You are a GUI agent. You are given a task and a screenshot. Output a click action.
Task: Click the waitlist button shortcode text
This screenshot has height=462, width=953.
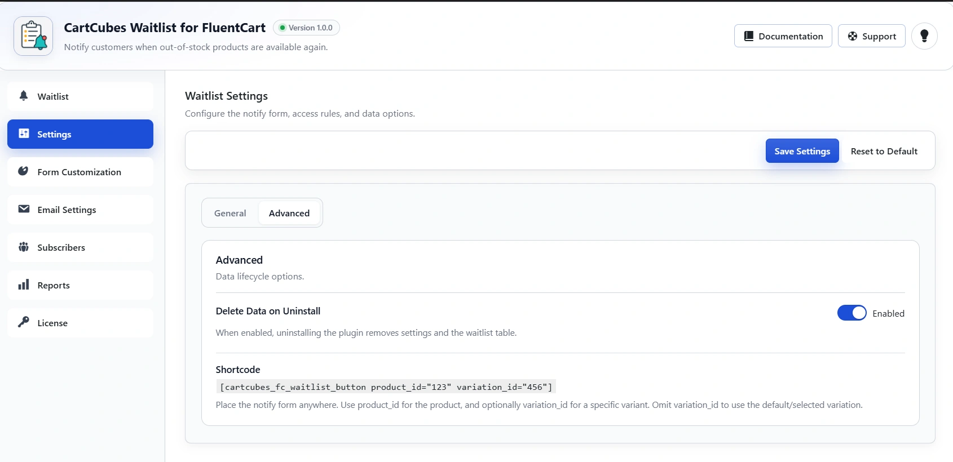point(386,387)
